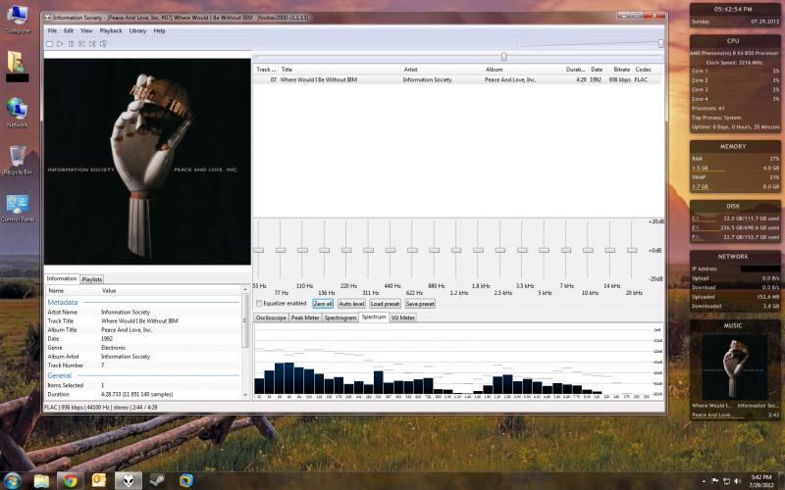This screenshot has width=785, height=490.
Task: Open Steam from the taskbar
Action: point(158,480)
